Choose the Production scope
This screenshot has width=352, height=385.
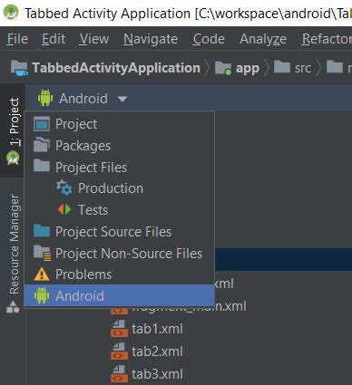120,188
